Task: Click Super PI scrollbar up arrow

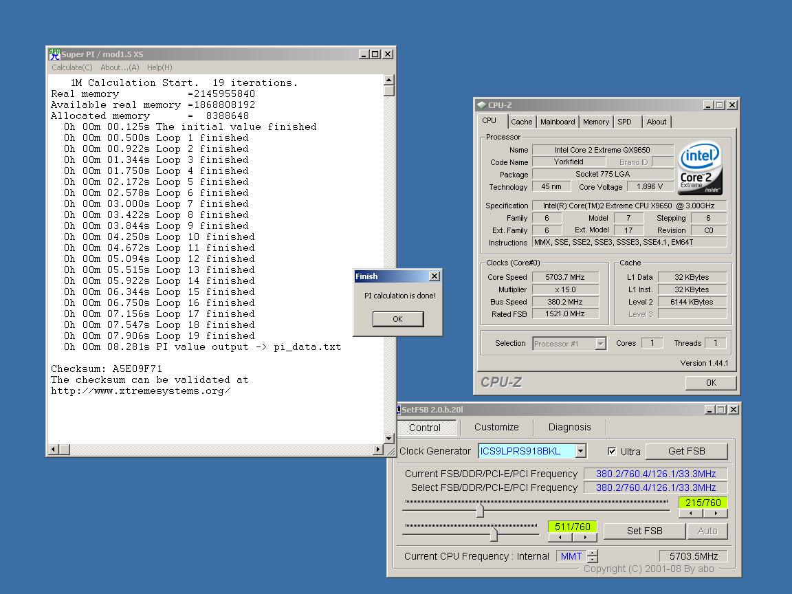Action: pyautogui.click(x=389, y=80)
